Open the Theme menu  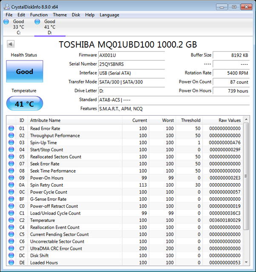pos(60,15)
